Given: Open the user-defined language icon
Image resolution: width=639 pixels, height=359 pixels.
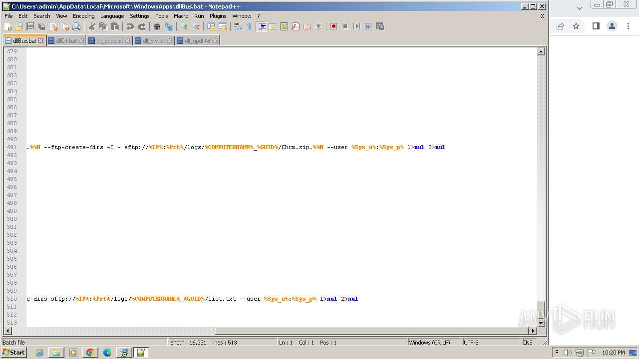Looking at the screenshot, I should [273, 26].
